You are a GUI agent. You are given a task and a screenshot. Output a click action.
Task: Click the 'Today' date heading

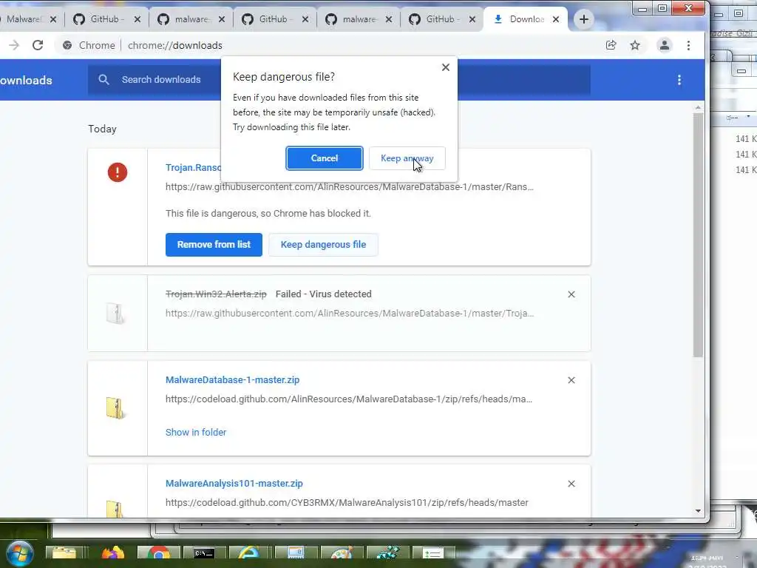[102, 129]
